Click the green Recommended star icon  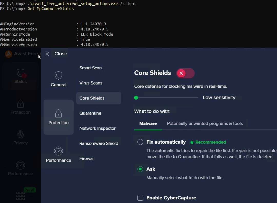point(192,142)
